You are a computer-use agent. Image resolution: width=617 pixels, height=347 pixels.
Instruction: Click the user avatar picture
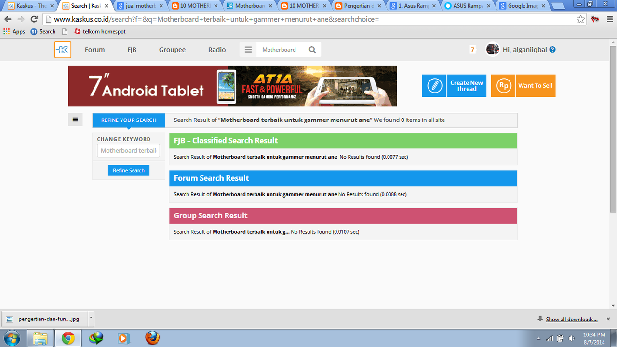493,50
